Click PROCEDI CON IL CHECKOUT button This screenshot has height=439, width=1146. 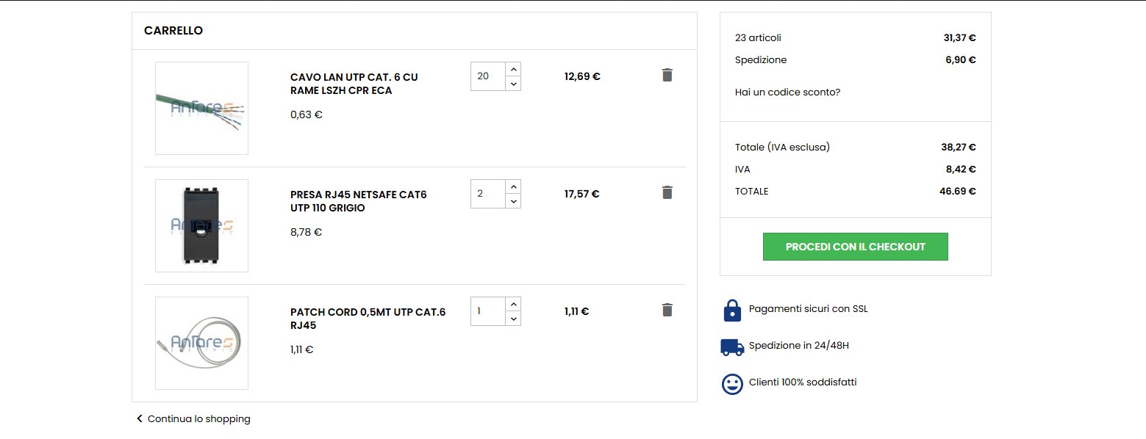click(855, 247)
